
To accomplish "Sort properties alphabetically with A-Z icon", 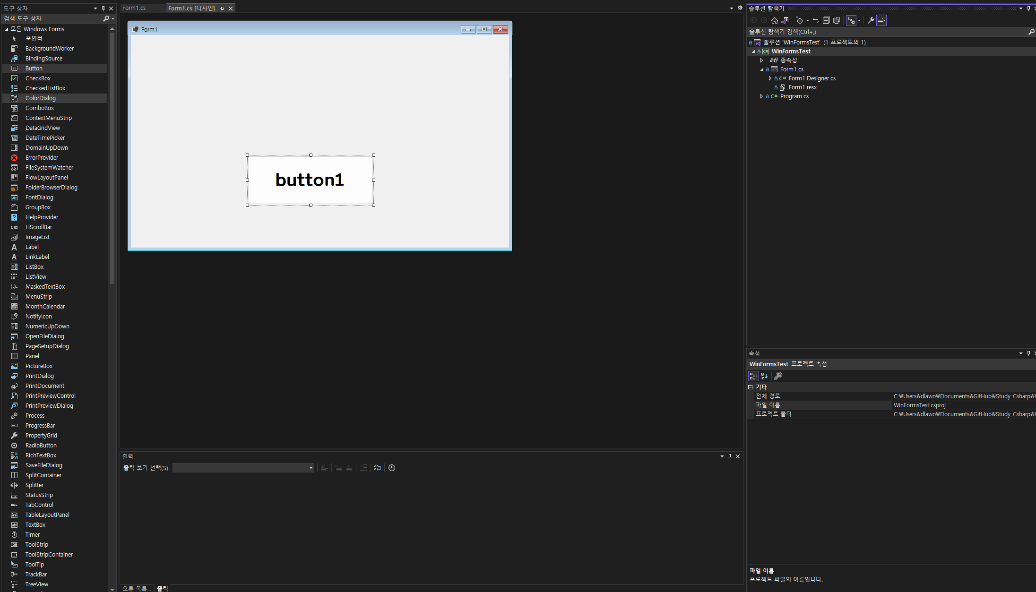I will pyautogui.click(x=764, y=376).
